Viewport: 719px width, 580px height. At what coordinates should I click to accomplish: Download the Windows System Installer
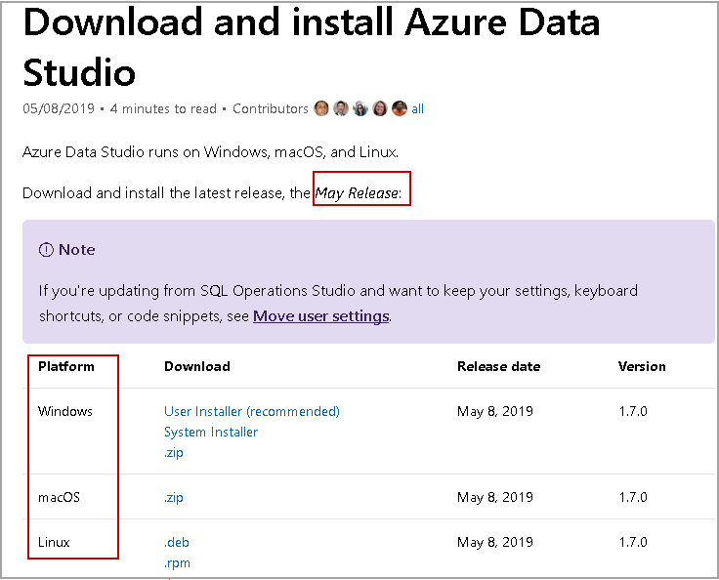click(211, 432)
